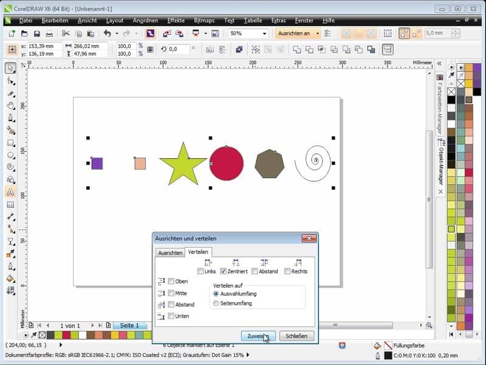This screenshot has width=486, height=365.
Task: Enable the Links distribute checkbox
Action: [x=201, y=271]
